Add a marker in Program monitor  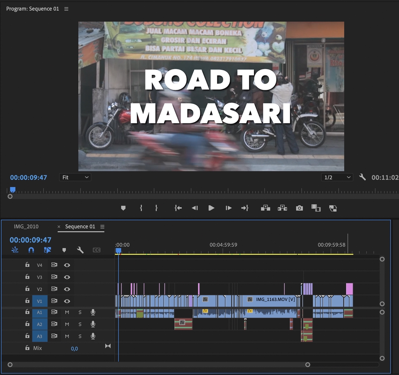(x=123, y=208)
